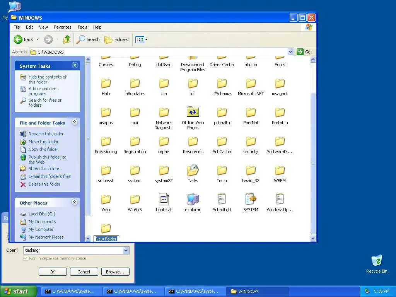Select the Resources folder icon
Viewport: 396px width, 297px height.
coord(193,142)
